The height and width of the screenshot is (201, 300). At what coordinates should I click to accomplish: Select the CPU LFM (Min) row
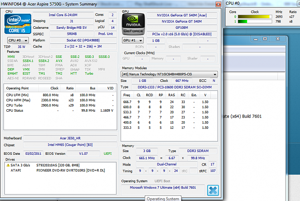point(60,95)
